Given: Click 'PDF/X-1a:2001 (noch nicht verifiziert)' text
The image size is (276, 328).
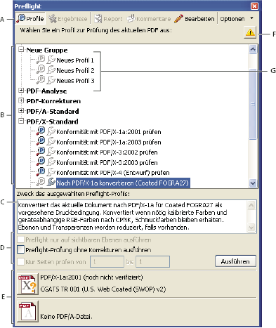Looking at the screenshot, I should click(91, 277).
